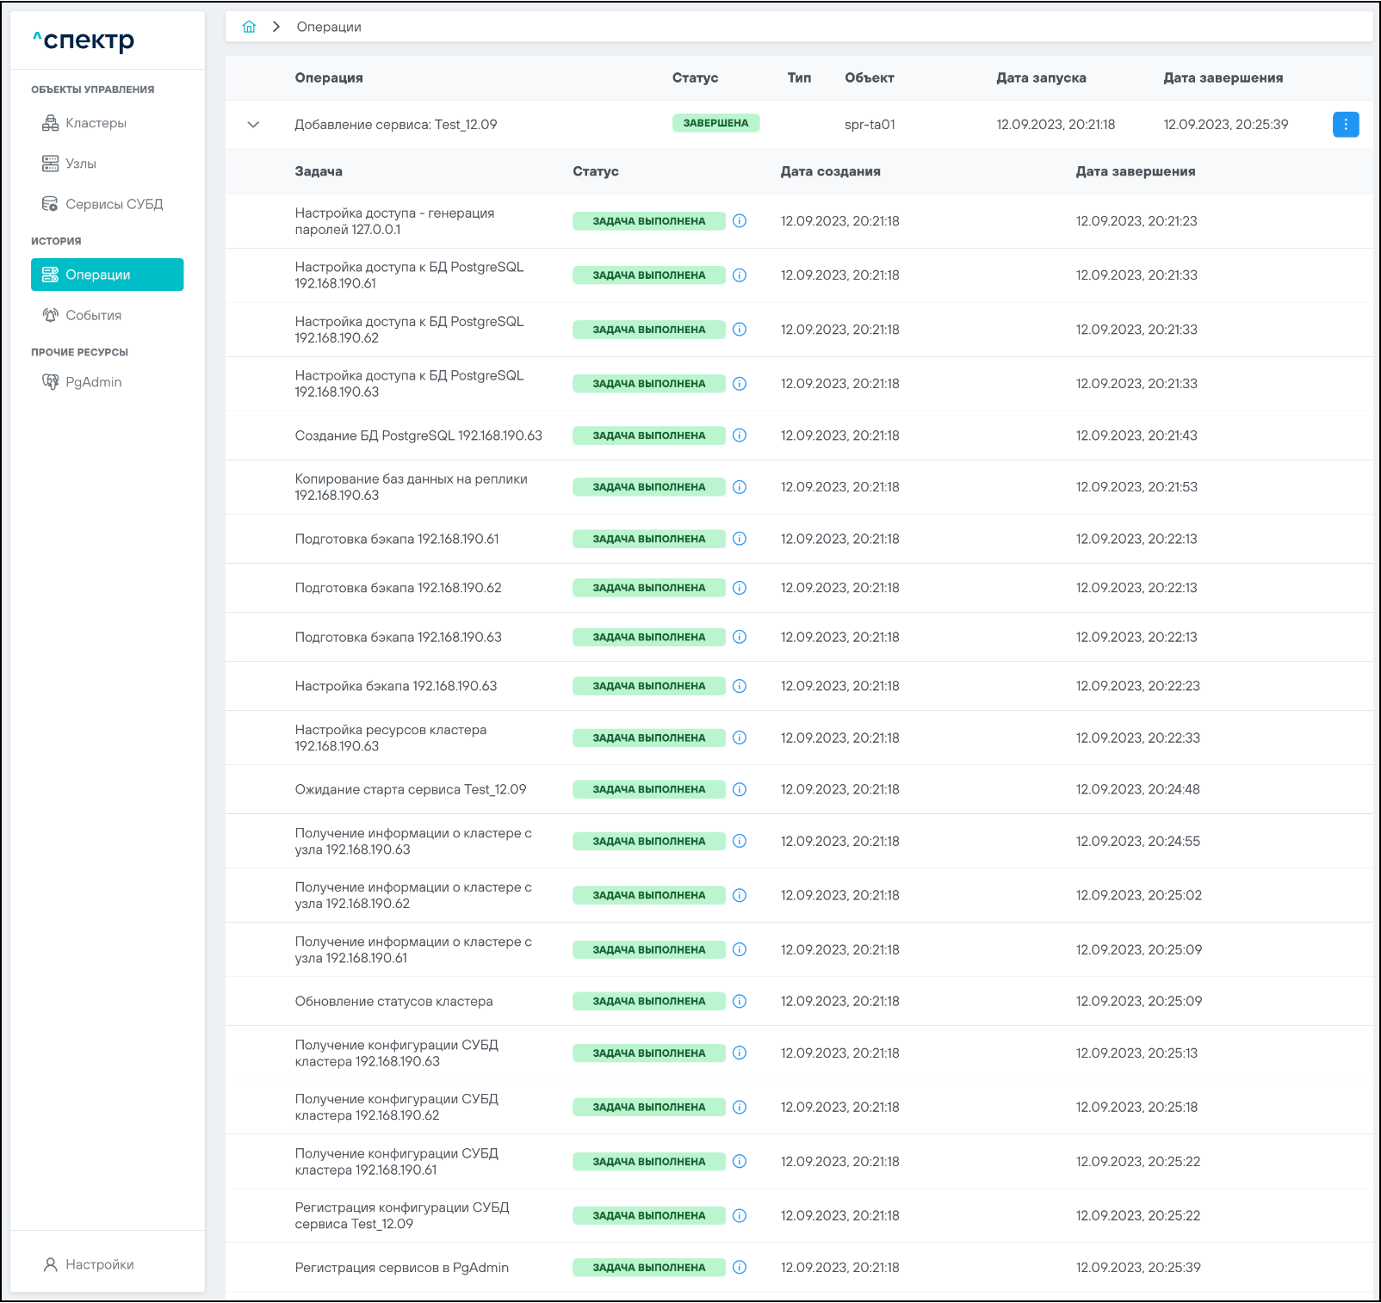Click info icon for password generation task
Viewport: 1381px width, 1303px height.
[x=739, y=221]
